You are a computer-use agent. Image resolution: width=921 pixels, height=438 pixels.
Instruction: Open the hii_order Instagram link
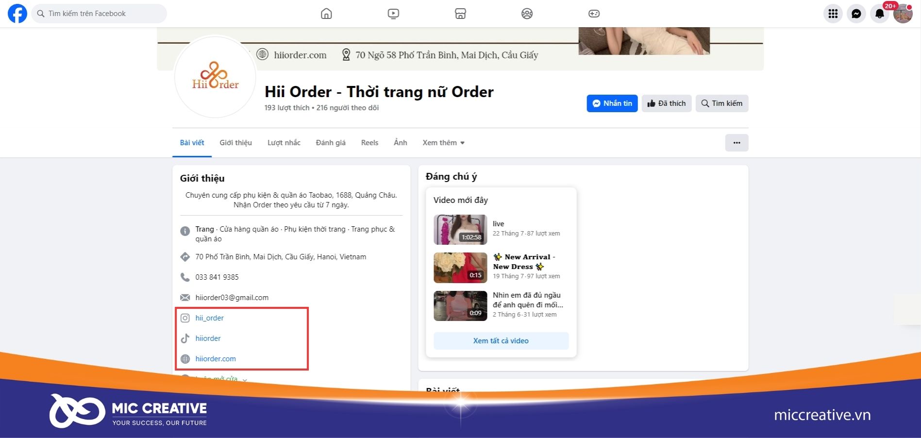[210, 318]
